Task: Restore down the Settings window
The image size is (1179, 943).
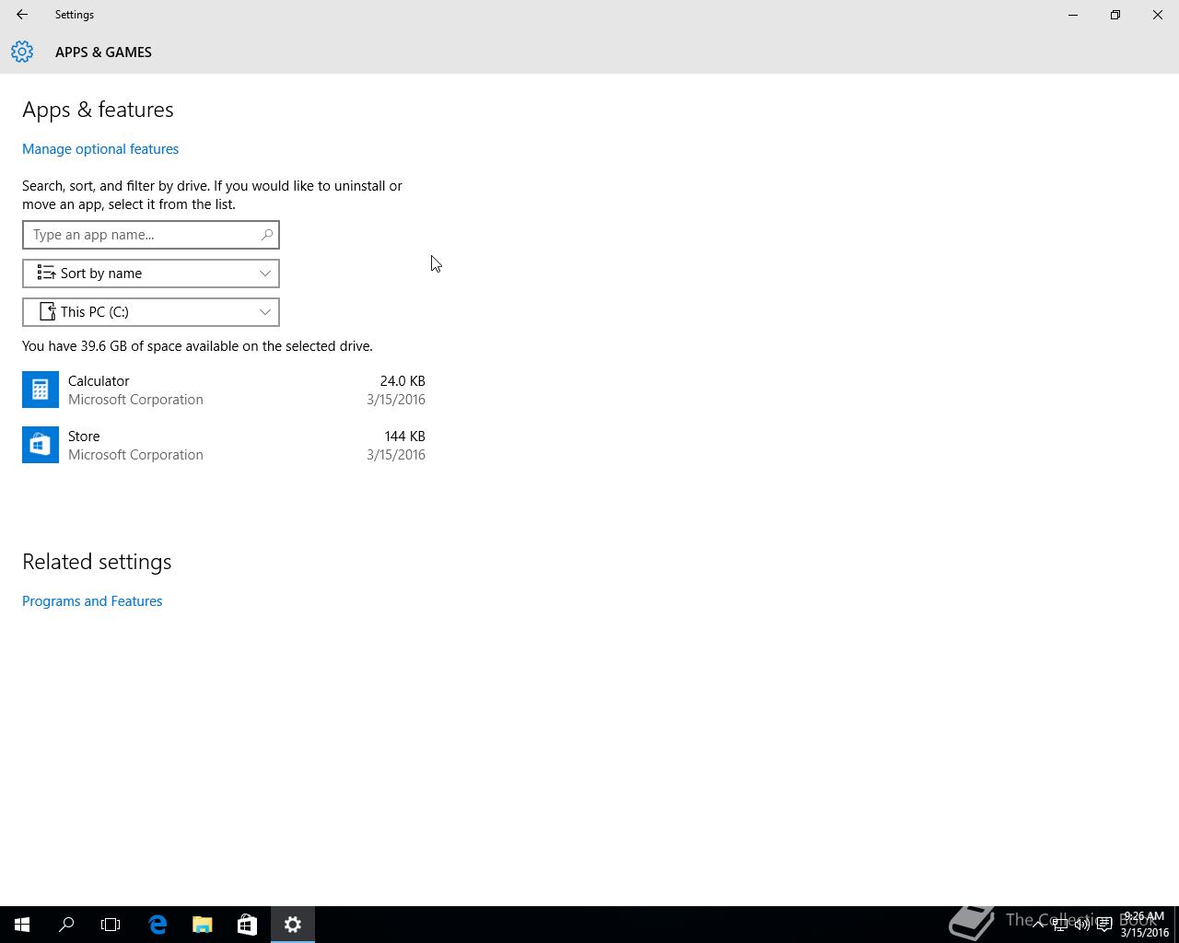Action: [x=1115, y=15]
